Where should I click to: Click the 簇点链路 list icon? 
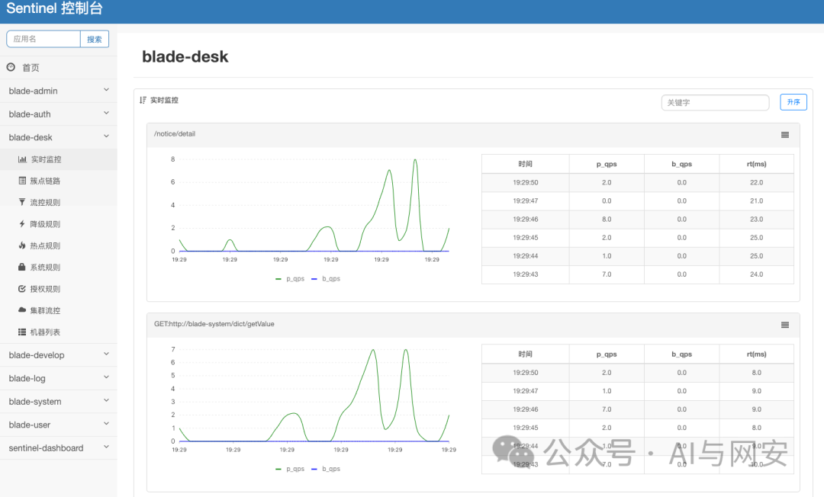pyautogui.click(x=22, y=181)
